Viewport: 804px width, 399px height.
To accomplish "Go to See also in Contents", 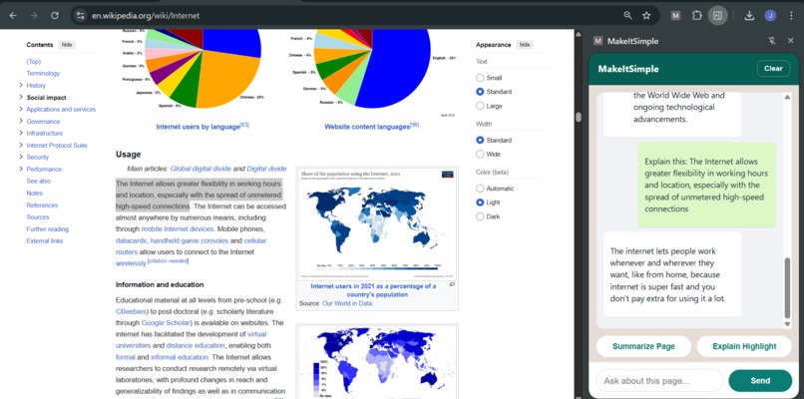I will click(39, 181).
